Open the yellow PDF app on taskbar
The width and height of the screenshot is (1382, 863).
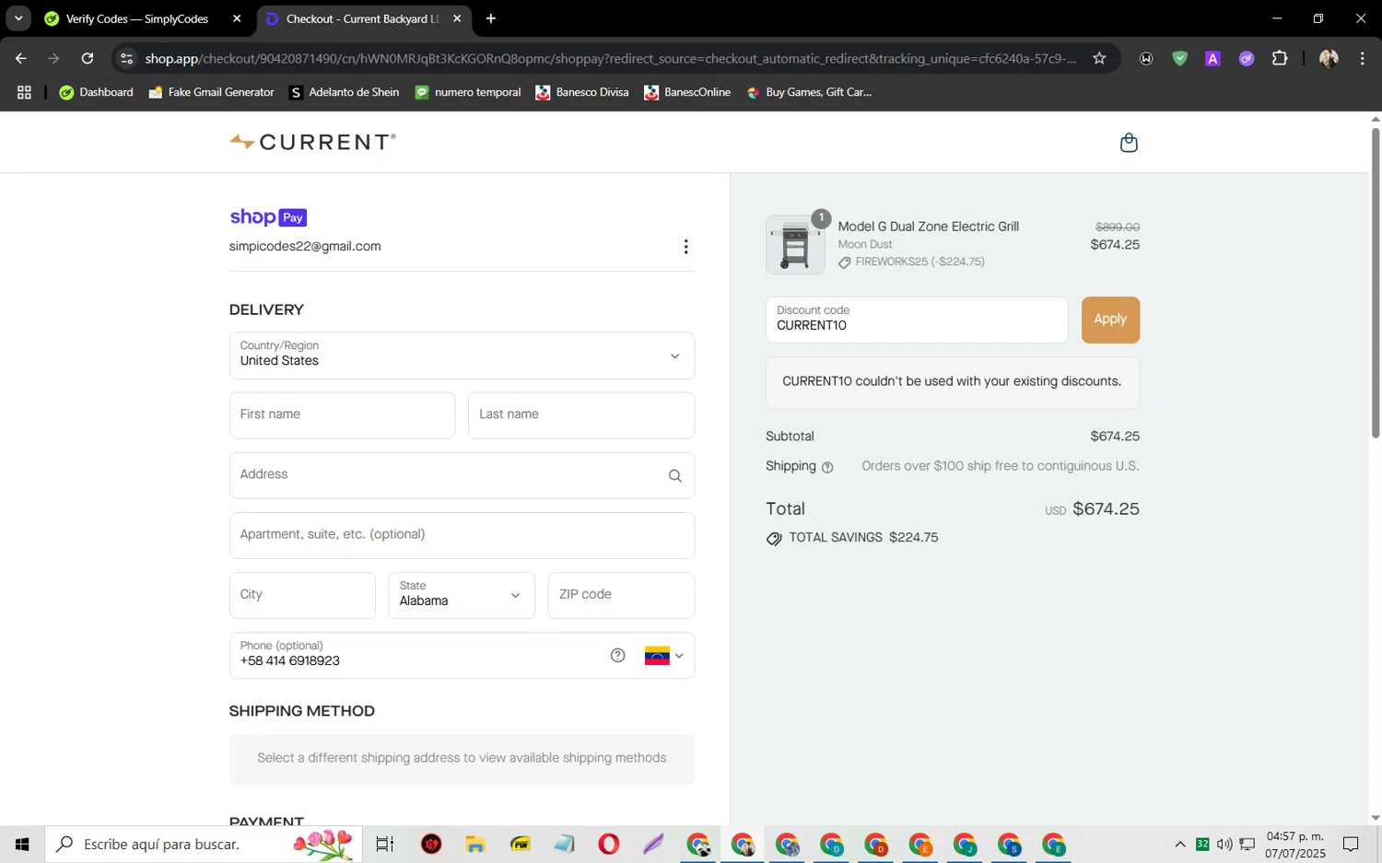pos(521,844)
